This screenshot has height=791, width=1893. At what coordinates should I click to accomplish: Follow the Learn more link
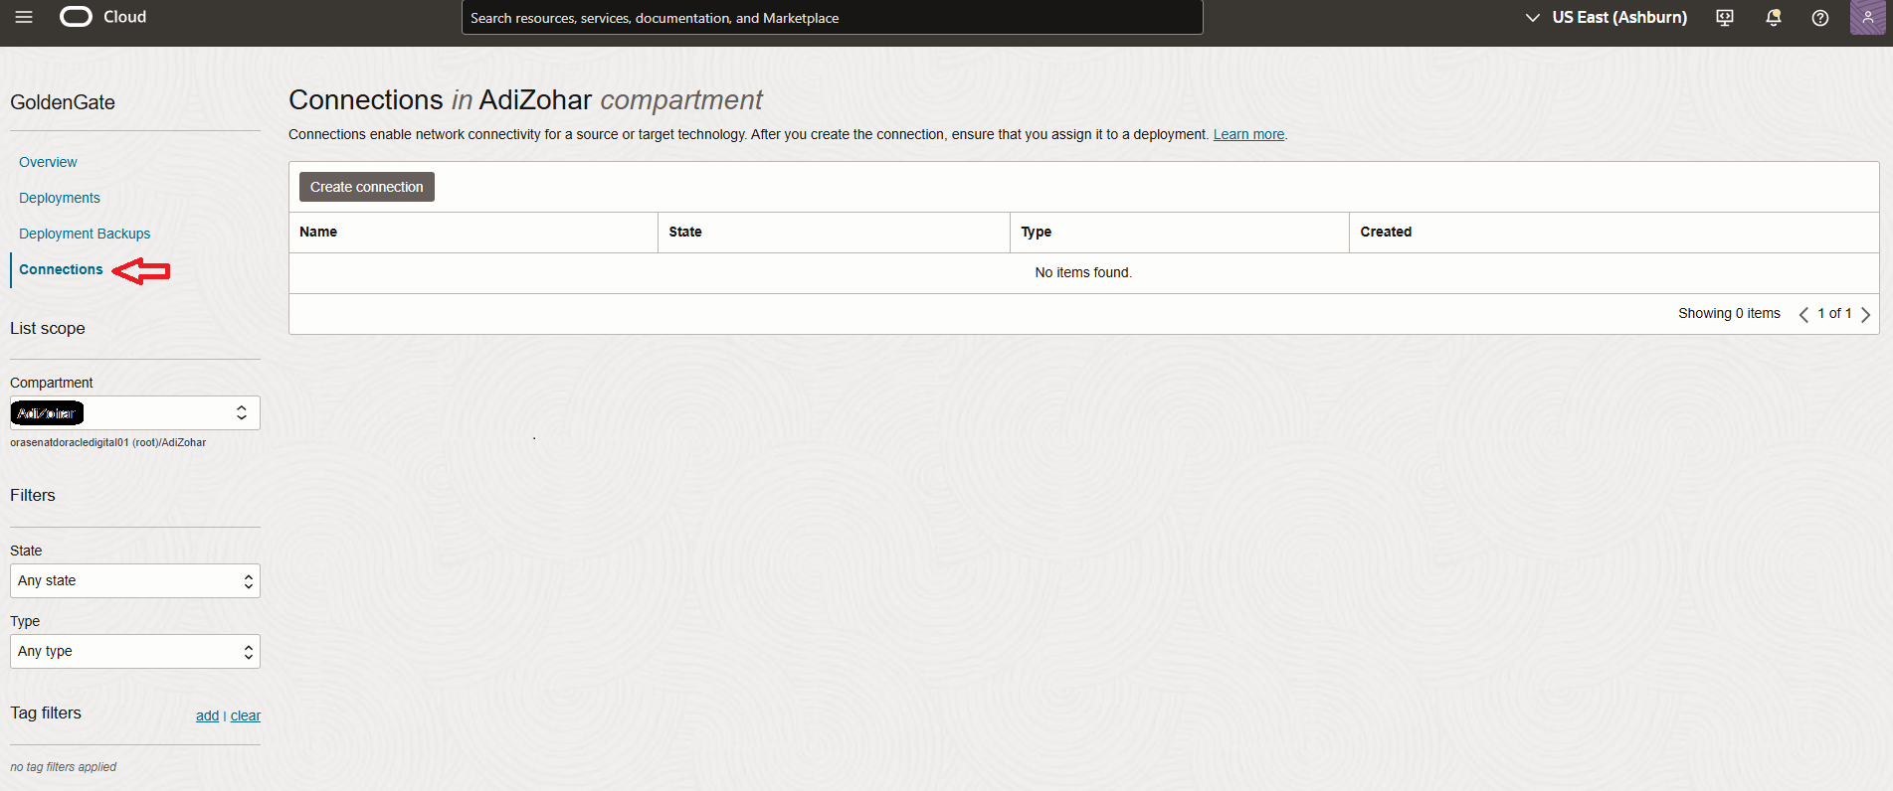pos(1248,134)
